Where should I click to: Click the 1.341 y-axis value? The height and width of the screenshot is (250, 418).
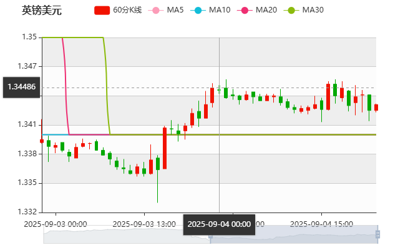click(27, 124)
